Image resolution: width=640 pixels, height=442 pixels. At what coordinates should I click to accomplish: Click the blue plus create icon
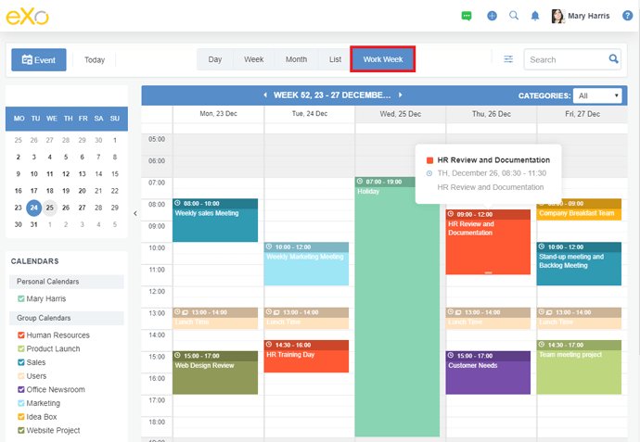point(492,16)
